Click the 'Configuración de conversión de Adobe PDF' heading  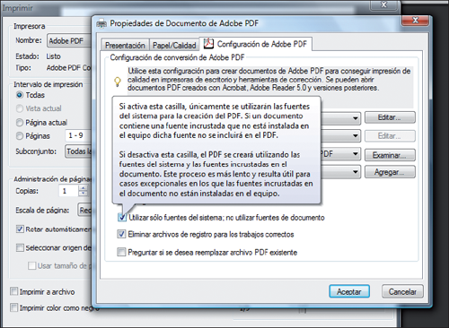(177, 57)
